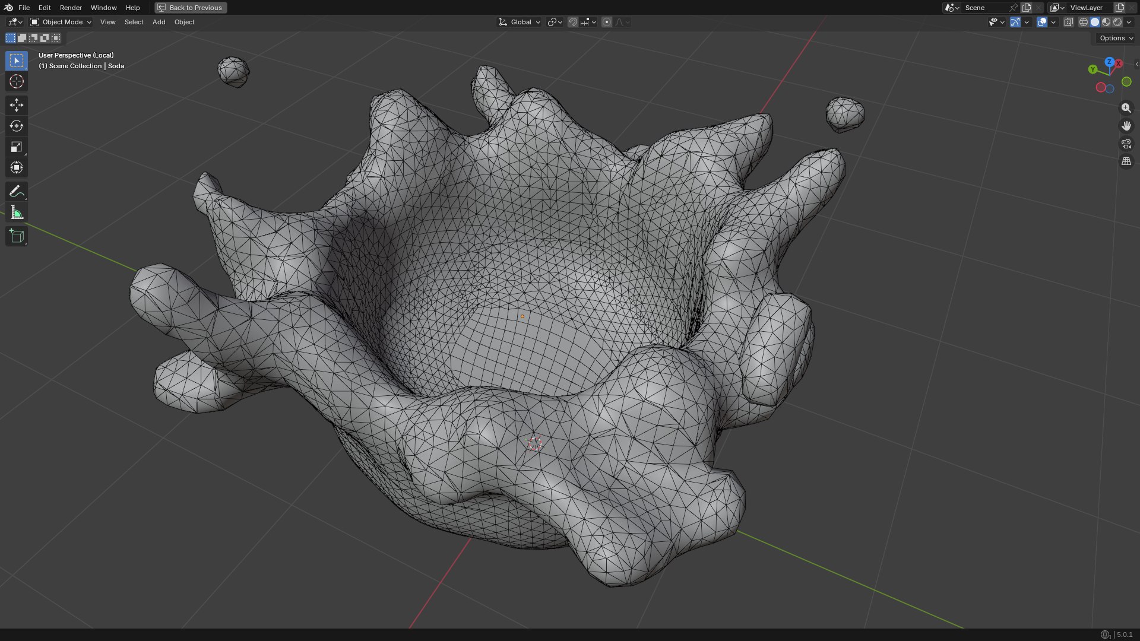1140x641 pixels.
Task: Activate the Rotate tool
Action: [17, 126]
